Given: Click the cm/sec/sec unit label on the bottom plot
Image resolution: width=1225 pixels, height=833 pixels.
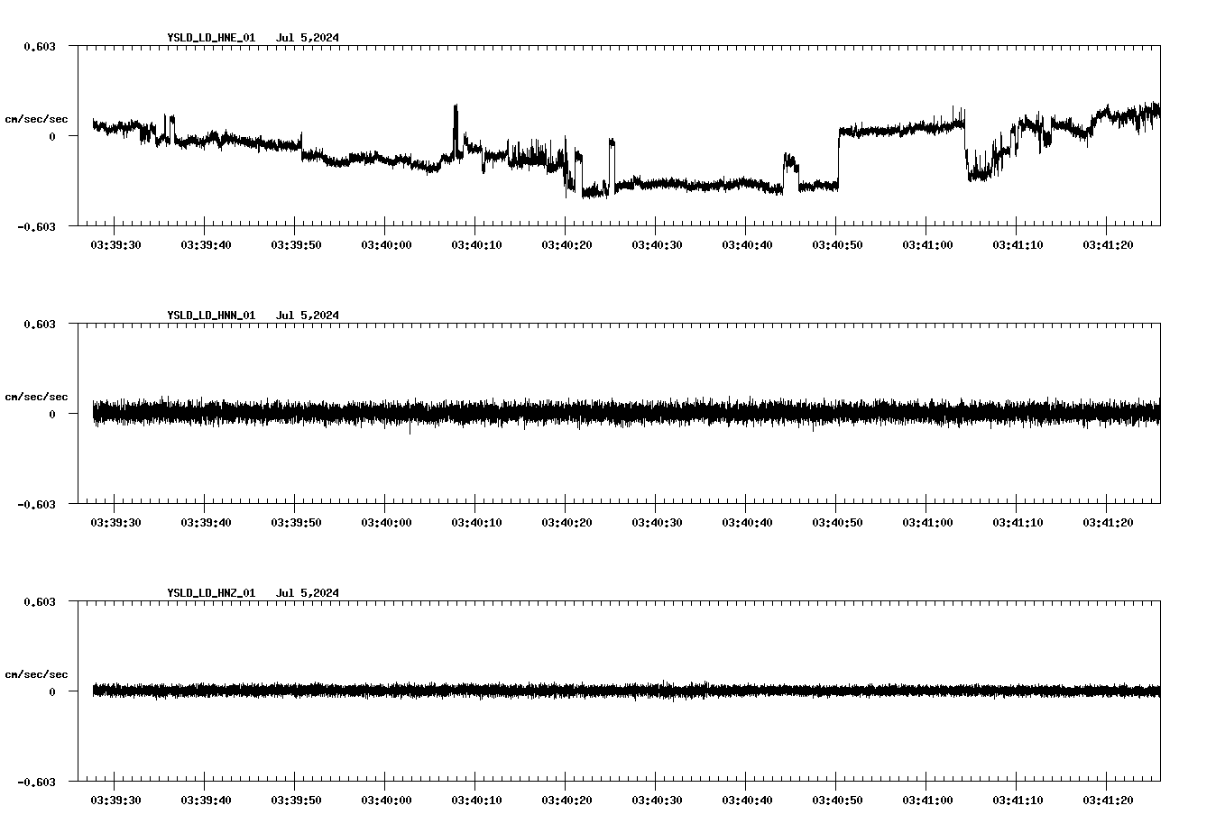Looking at the screenshot, I should (x=36, y=673).
